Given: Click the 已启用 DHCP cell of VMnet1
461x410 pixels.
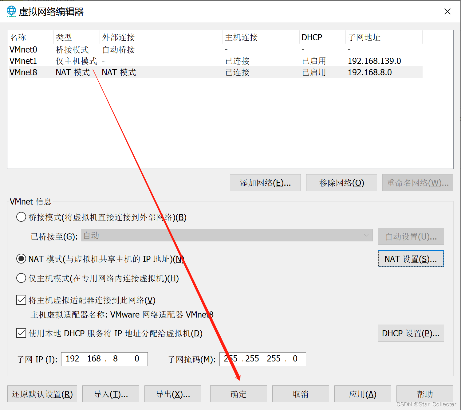Looking at the screenshot, I should tap(314, 61).
